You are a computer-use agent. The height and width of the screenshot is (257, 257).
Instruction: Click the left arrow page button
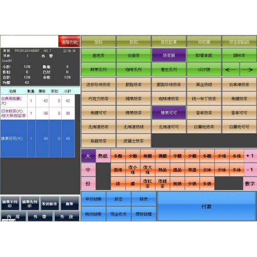(231, 69)
